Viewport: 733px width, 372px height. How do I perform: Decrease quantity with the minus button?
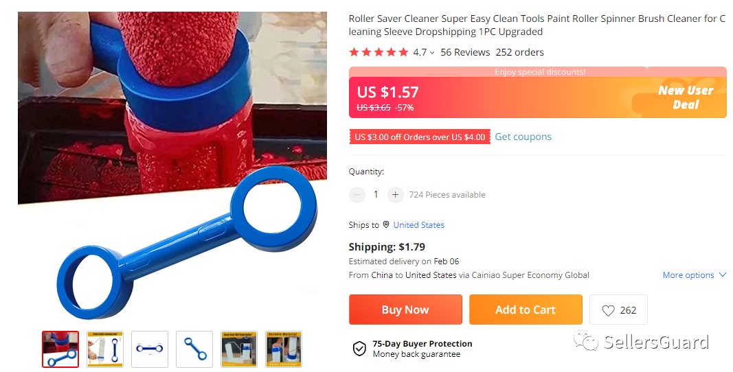357,194
